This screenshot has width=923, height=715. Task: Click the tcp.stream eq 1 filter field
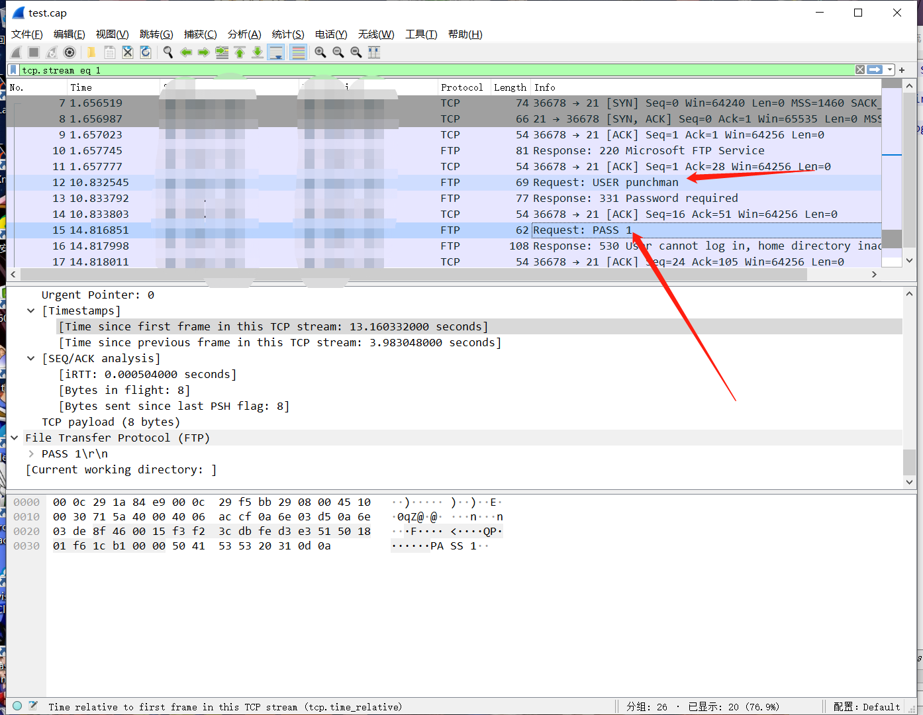click(436, 70)
